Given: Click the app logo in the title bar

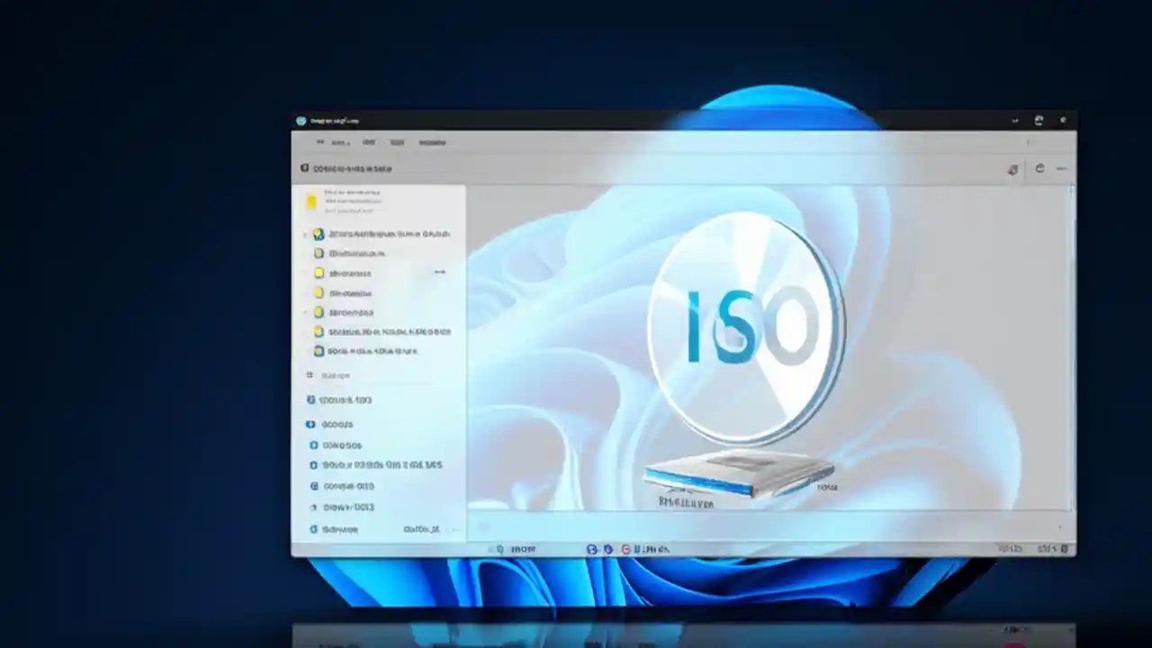Looking at the screenshot, I should click(x=300, y=119).
